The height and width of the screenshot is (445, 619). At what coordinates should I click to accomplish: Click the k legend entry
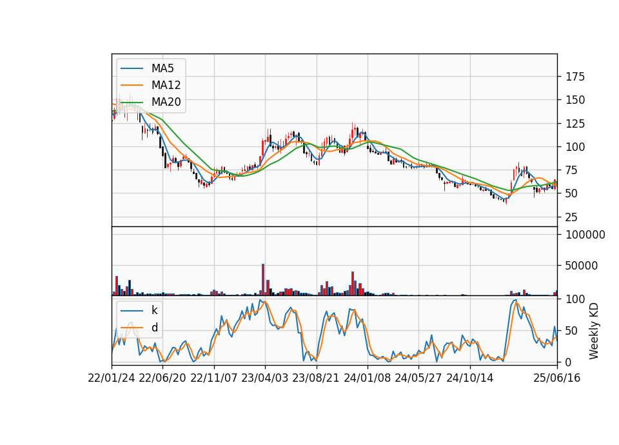click(154, 310)
